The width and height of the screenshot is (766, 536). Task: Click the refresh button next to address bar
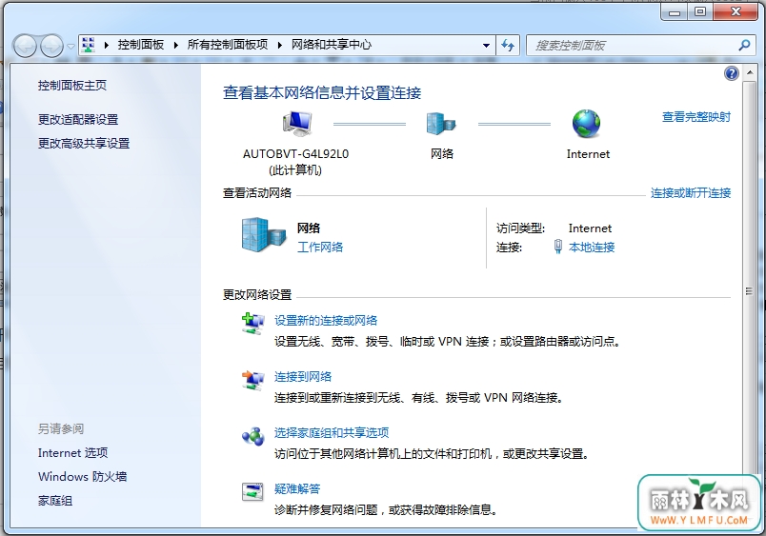coord(508,46)
